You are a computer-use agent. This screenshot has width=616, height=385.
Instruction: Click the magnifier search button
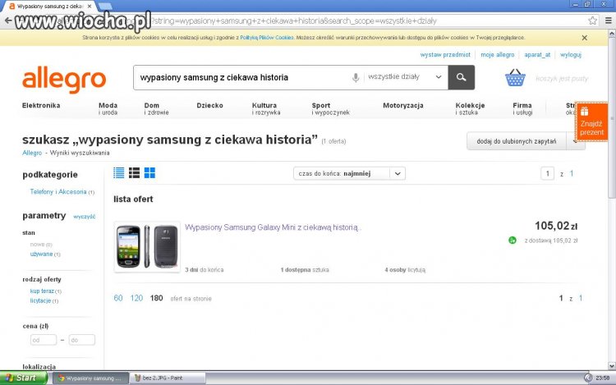point(462,77)
